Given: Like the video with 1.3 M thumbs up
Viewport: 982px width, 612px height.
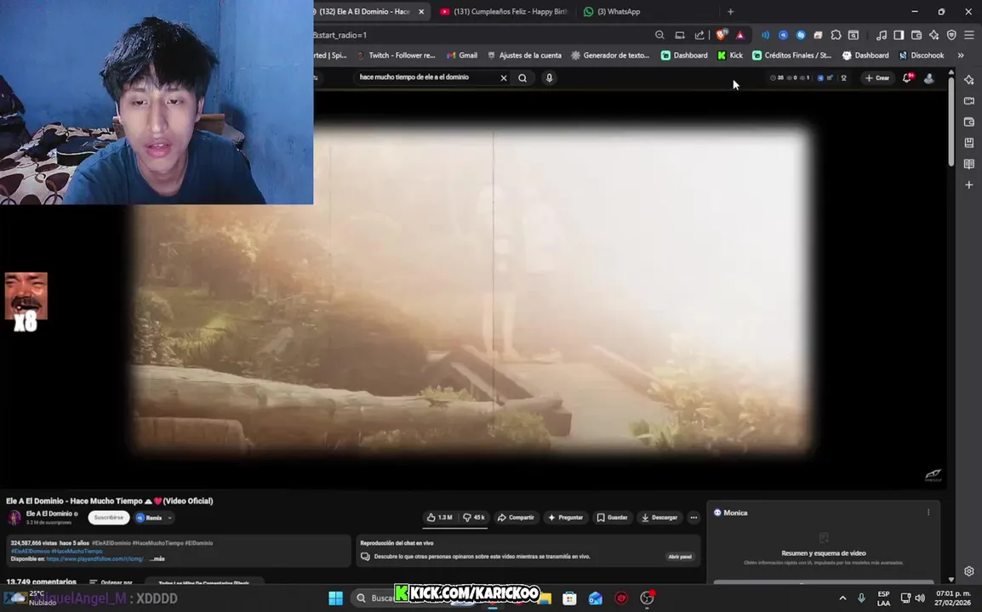Looking at the screenshot, I should (440, 518).
